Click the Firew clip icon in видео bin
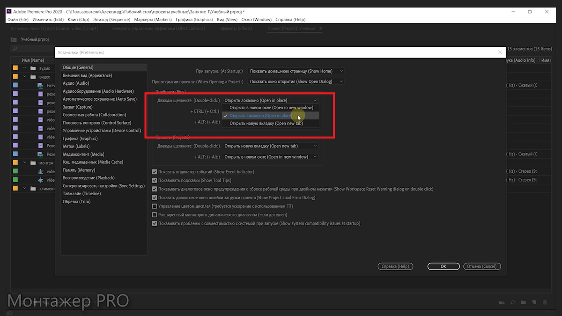 [40, 86]
